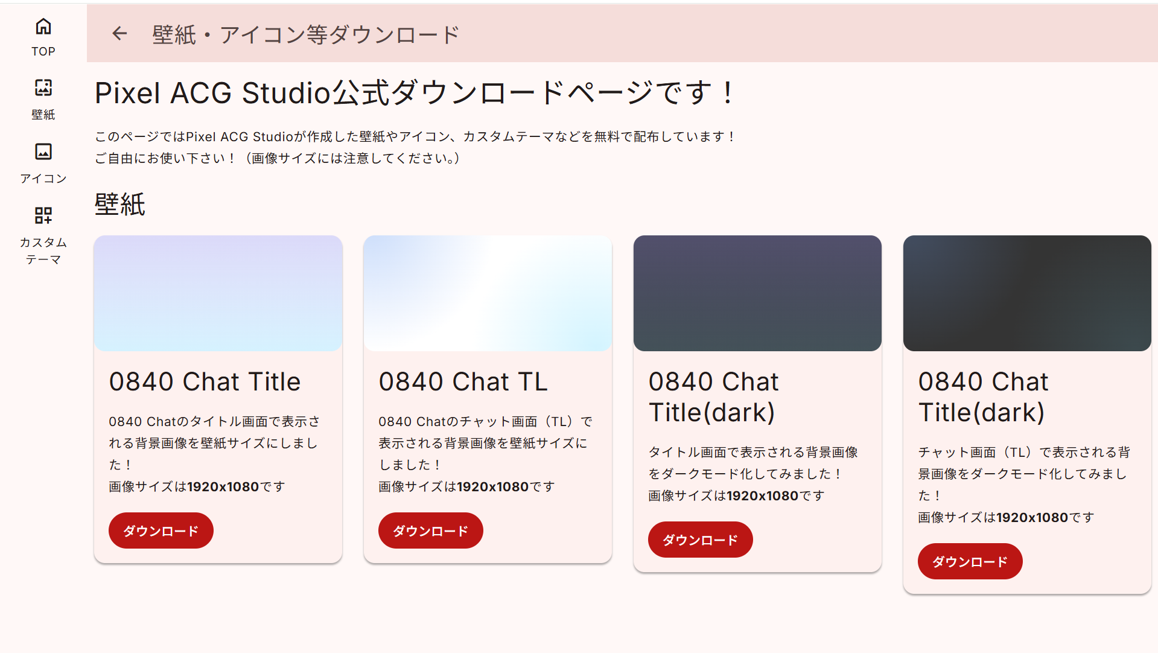Open the charcoal dark chat thumbnail
Image resolution: width=1158 pixels, height=653 pixels.
pyautogui.click(x=1028, y=293)
